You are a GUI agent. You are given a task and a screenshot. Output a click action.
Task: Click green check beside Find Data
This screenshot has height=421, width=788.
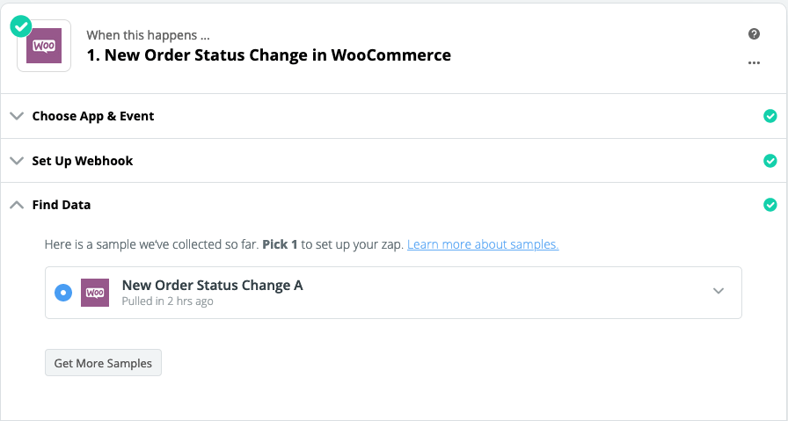point(770,205)
